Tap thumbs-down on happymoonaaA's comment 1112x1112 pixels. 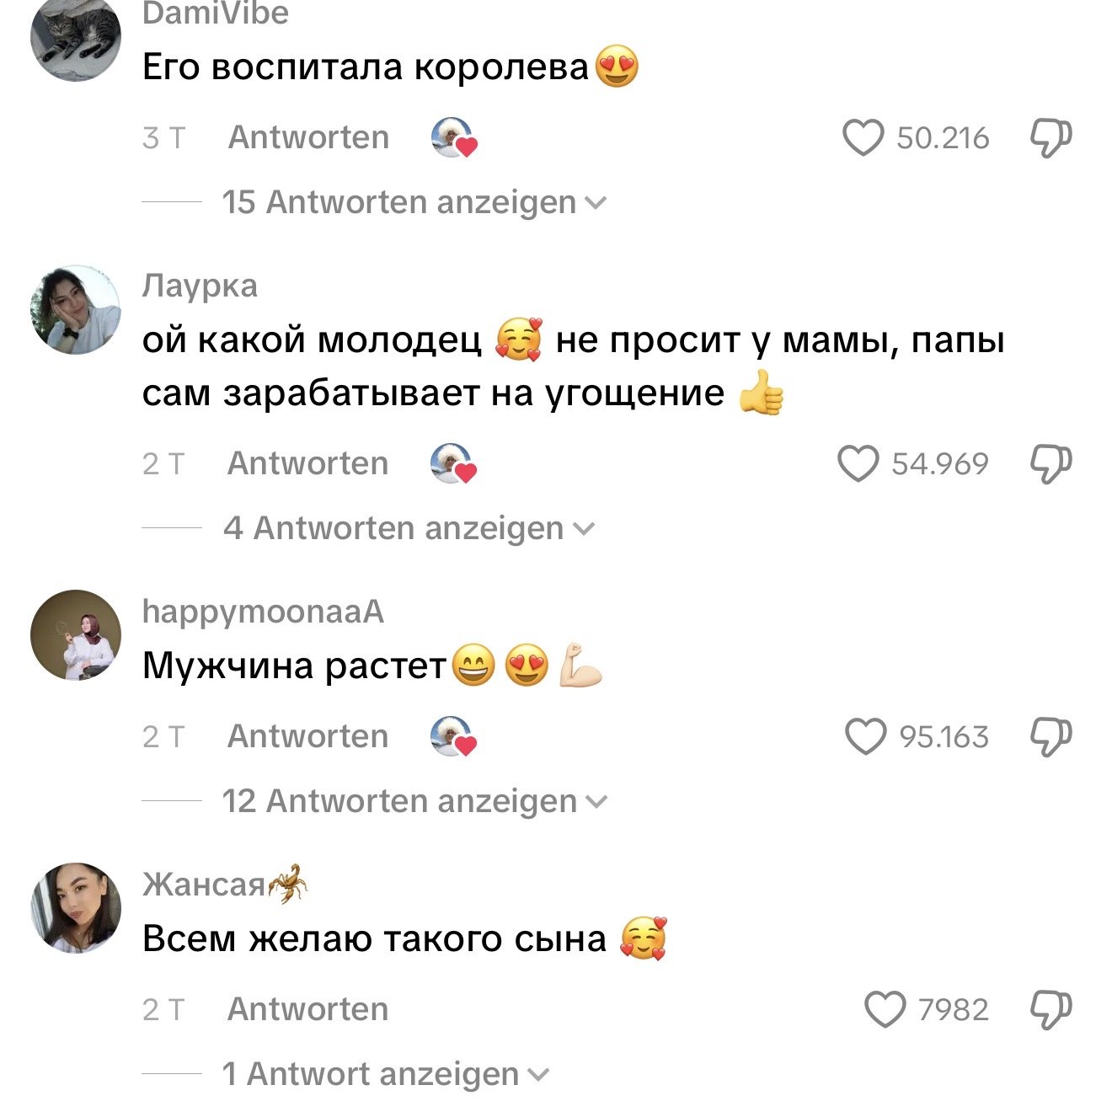1051,737
